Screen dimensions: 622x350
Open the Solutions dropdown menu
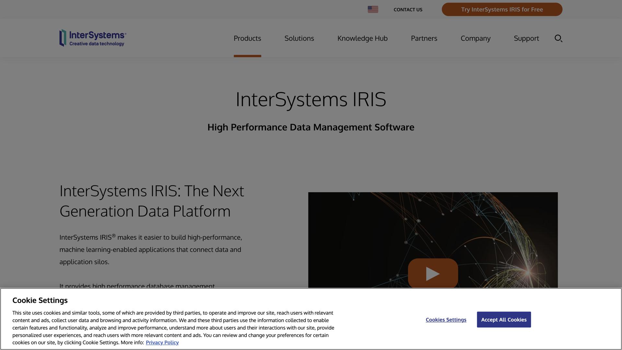(x=299, y=38)
